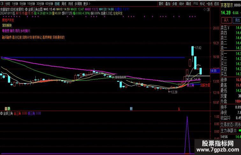This screenshot has height=155, width=241.
Task: Click the 买五 order book row
Action: (x=231, y=74)
